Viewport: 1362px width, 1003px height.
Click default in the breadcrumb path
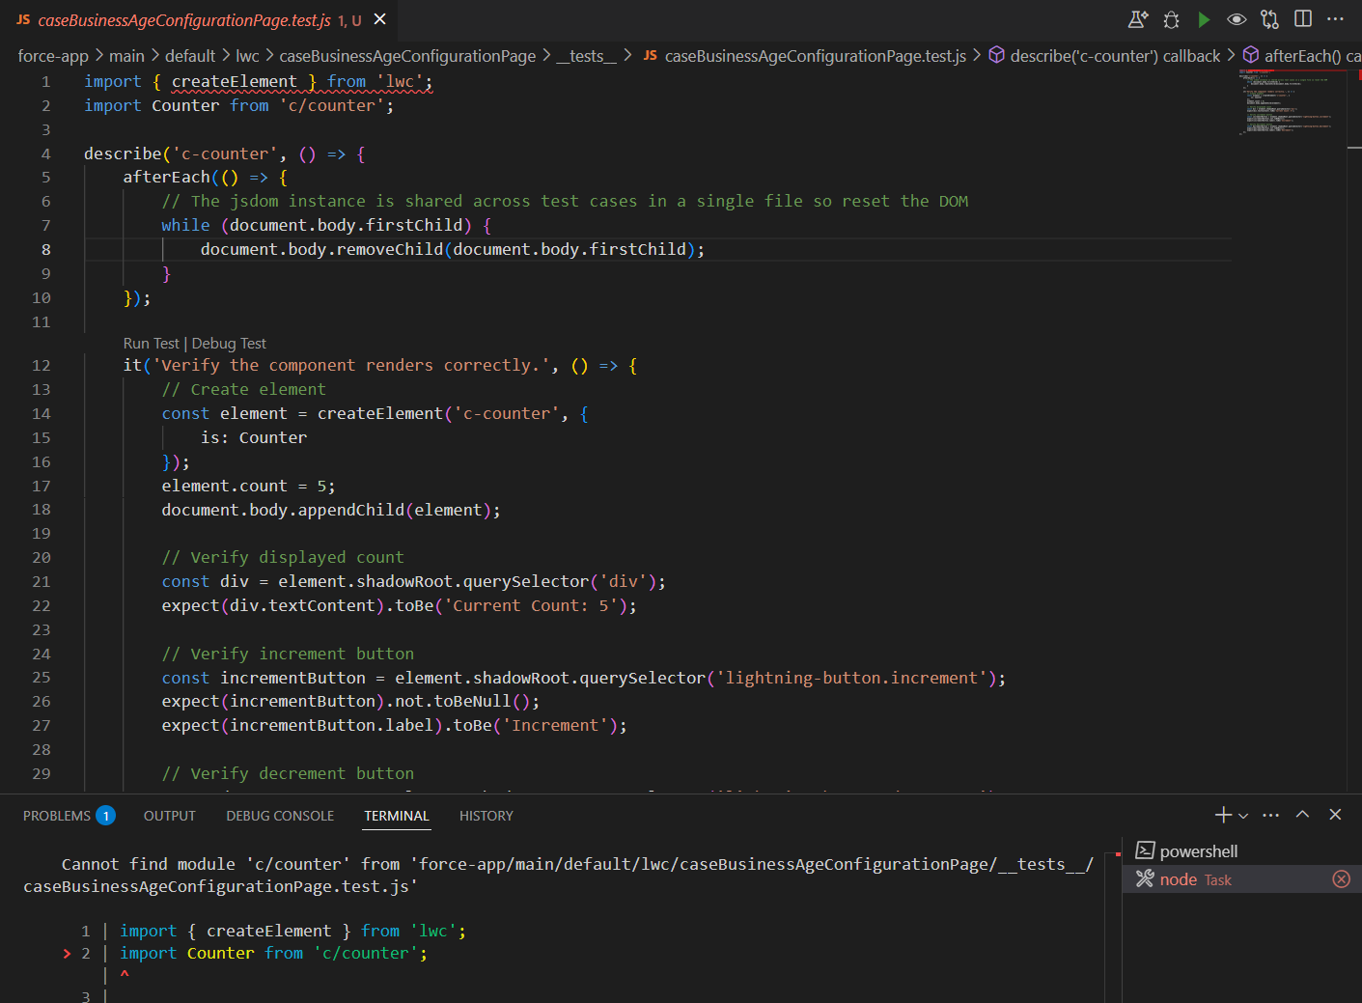(190, 56)
